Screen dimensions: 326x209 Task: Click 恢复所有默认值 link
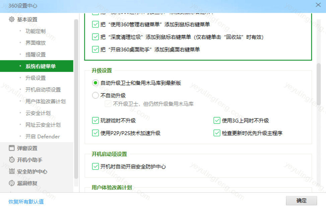tap(26, 202)
